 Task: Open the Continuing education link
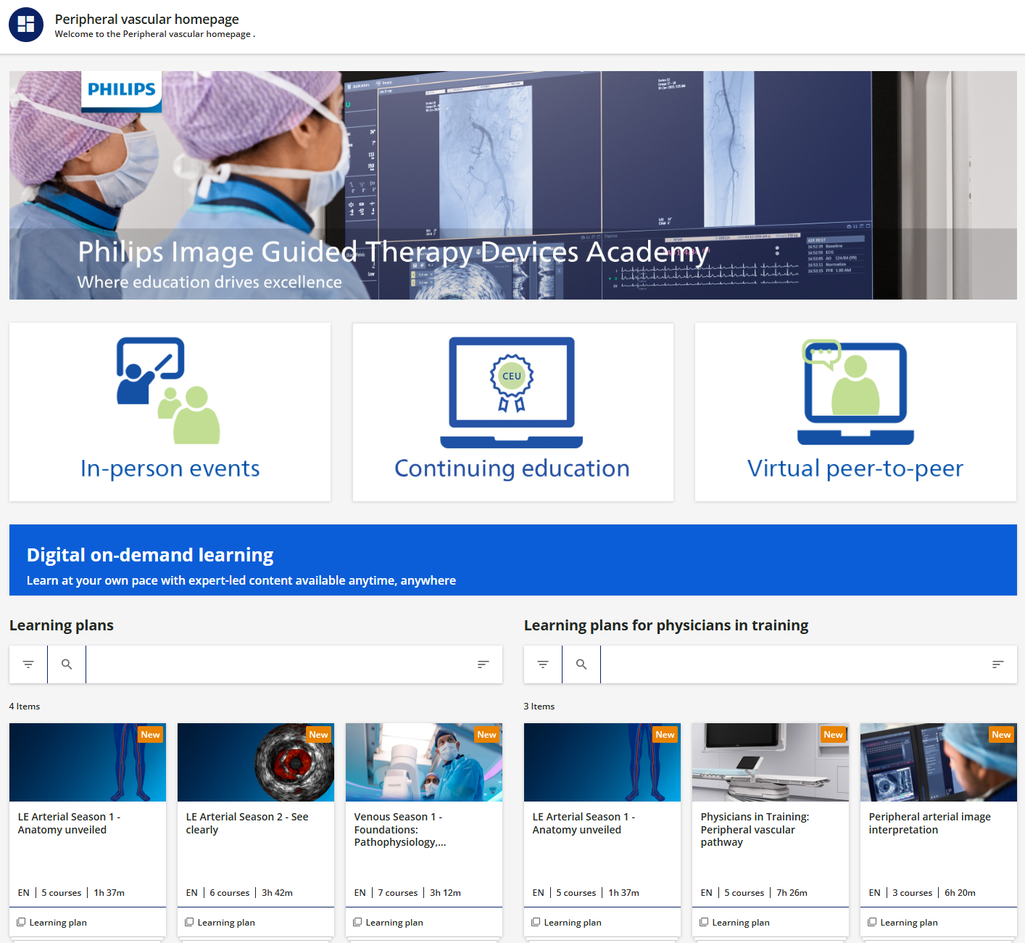[x=512, y=469]
